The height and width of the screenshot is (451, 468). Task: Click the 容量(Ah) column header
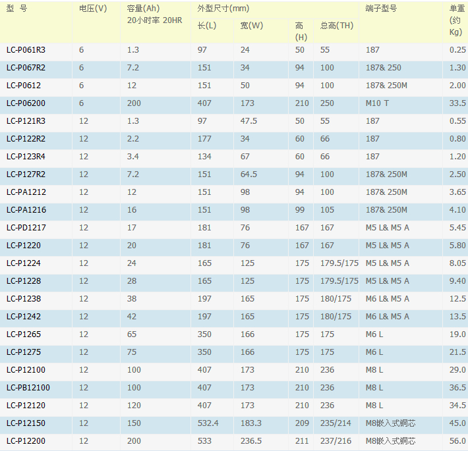(x=144, y=9)
